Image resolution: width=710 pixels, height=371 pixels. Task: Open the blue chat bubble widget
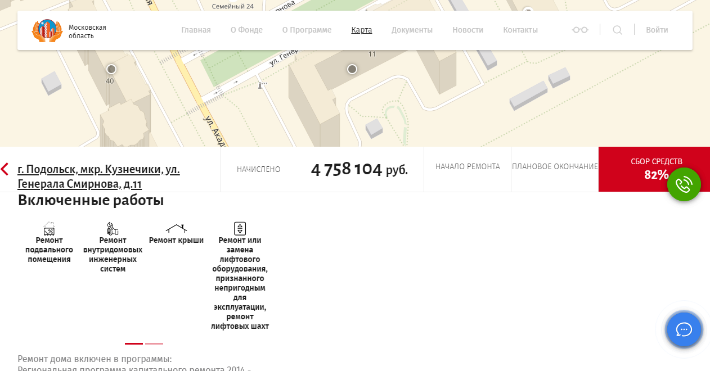click(684, 329)
